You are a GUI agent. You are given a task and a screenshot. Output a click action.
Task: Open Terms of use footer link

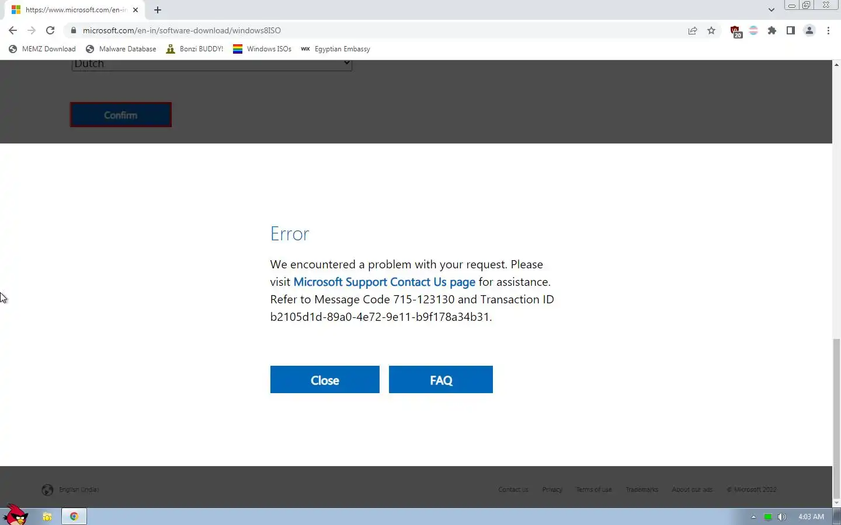point(594,490)
